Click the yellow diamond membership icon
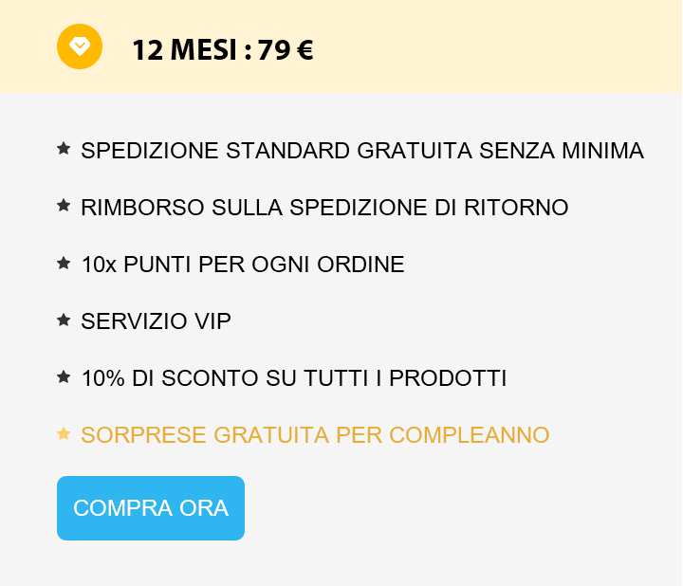The height and width of the screenshot is (586, 683). (x=80, y=46)
